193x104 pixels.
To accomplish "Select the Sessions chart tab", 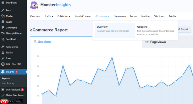I will tap(43, 42).
